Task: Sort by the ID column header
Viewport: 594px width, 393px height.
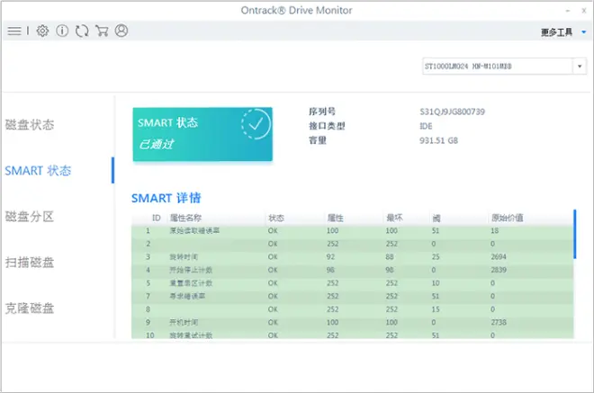Action: coord(156,218)
